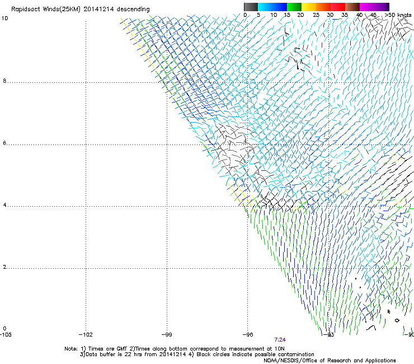
Task: Click the orange 25-30 knots color swatch
Action: (x=323, y=7)
